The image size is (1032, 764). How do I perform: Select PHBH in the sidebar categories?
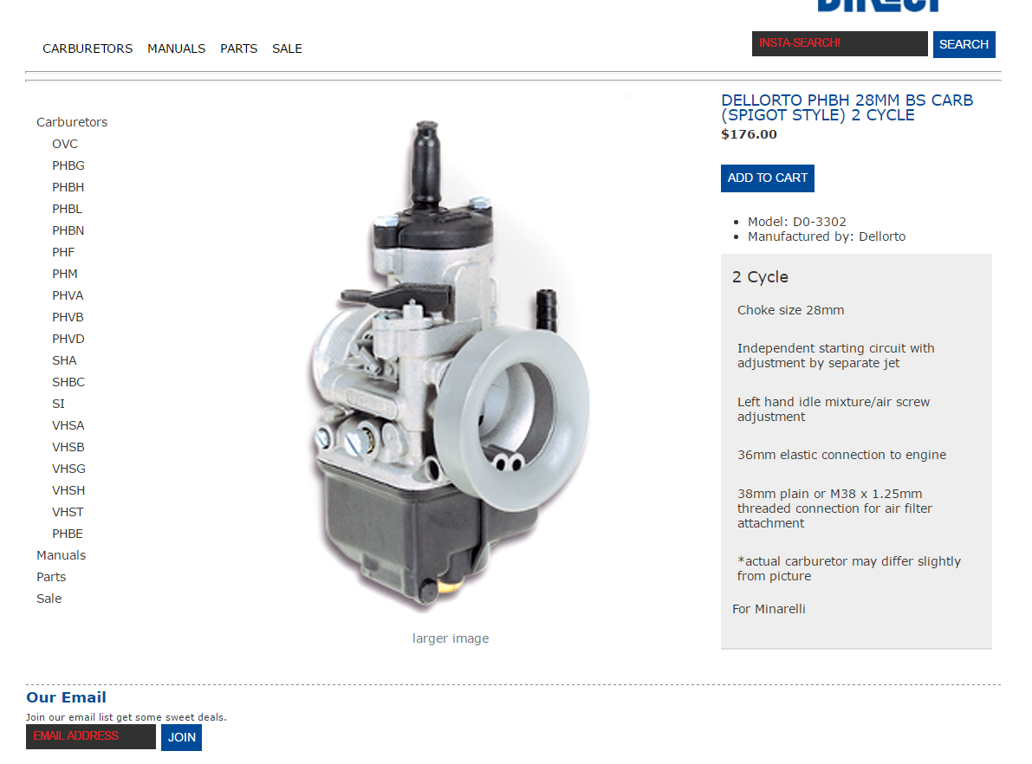point(68,188)
